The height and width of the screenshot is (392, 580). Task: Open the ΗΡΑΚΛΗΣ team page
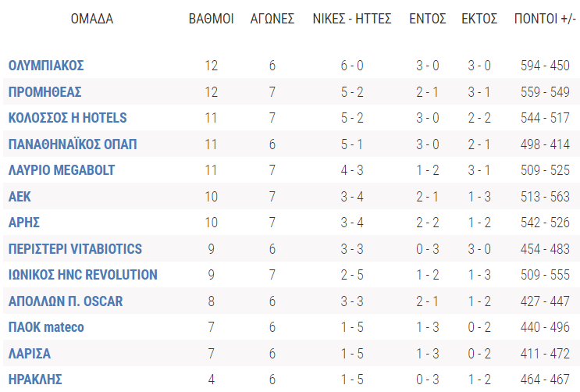35,380
